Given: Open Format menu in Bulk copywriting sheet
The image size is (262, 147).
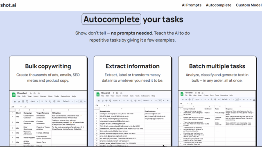Looking at the screenshot, I should (x=43, y=96).
